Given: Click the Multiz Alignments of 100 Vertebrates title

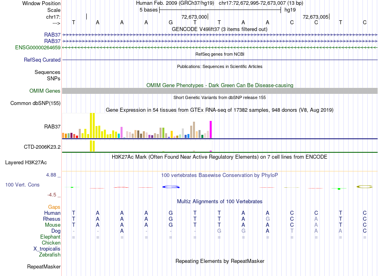Looking at the screenshot, I should (x=220, y=202).
